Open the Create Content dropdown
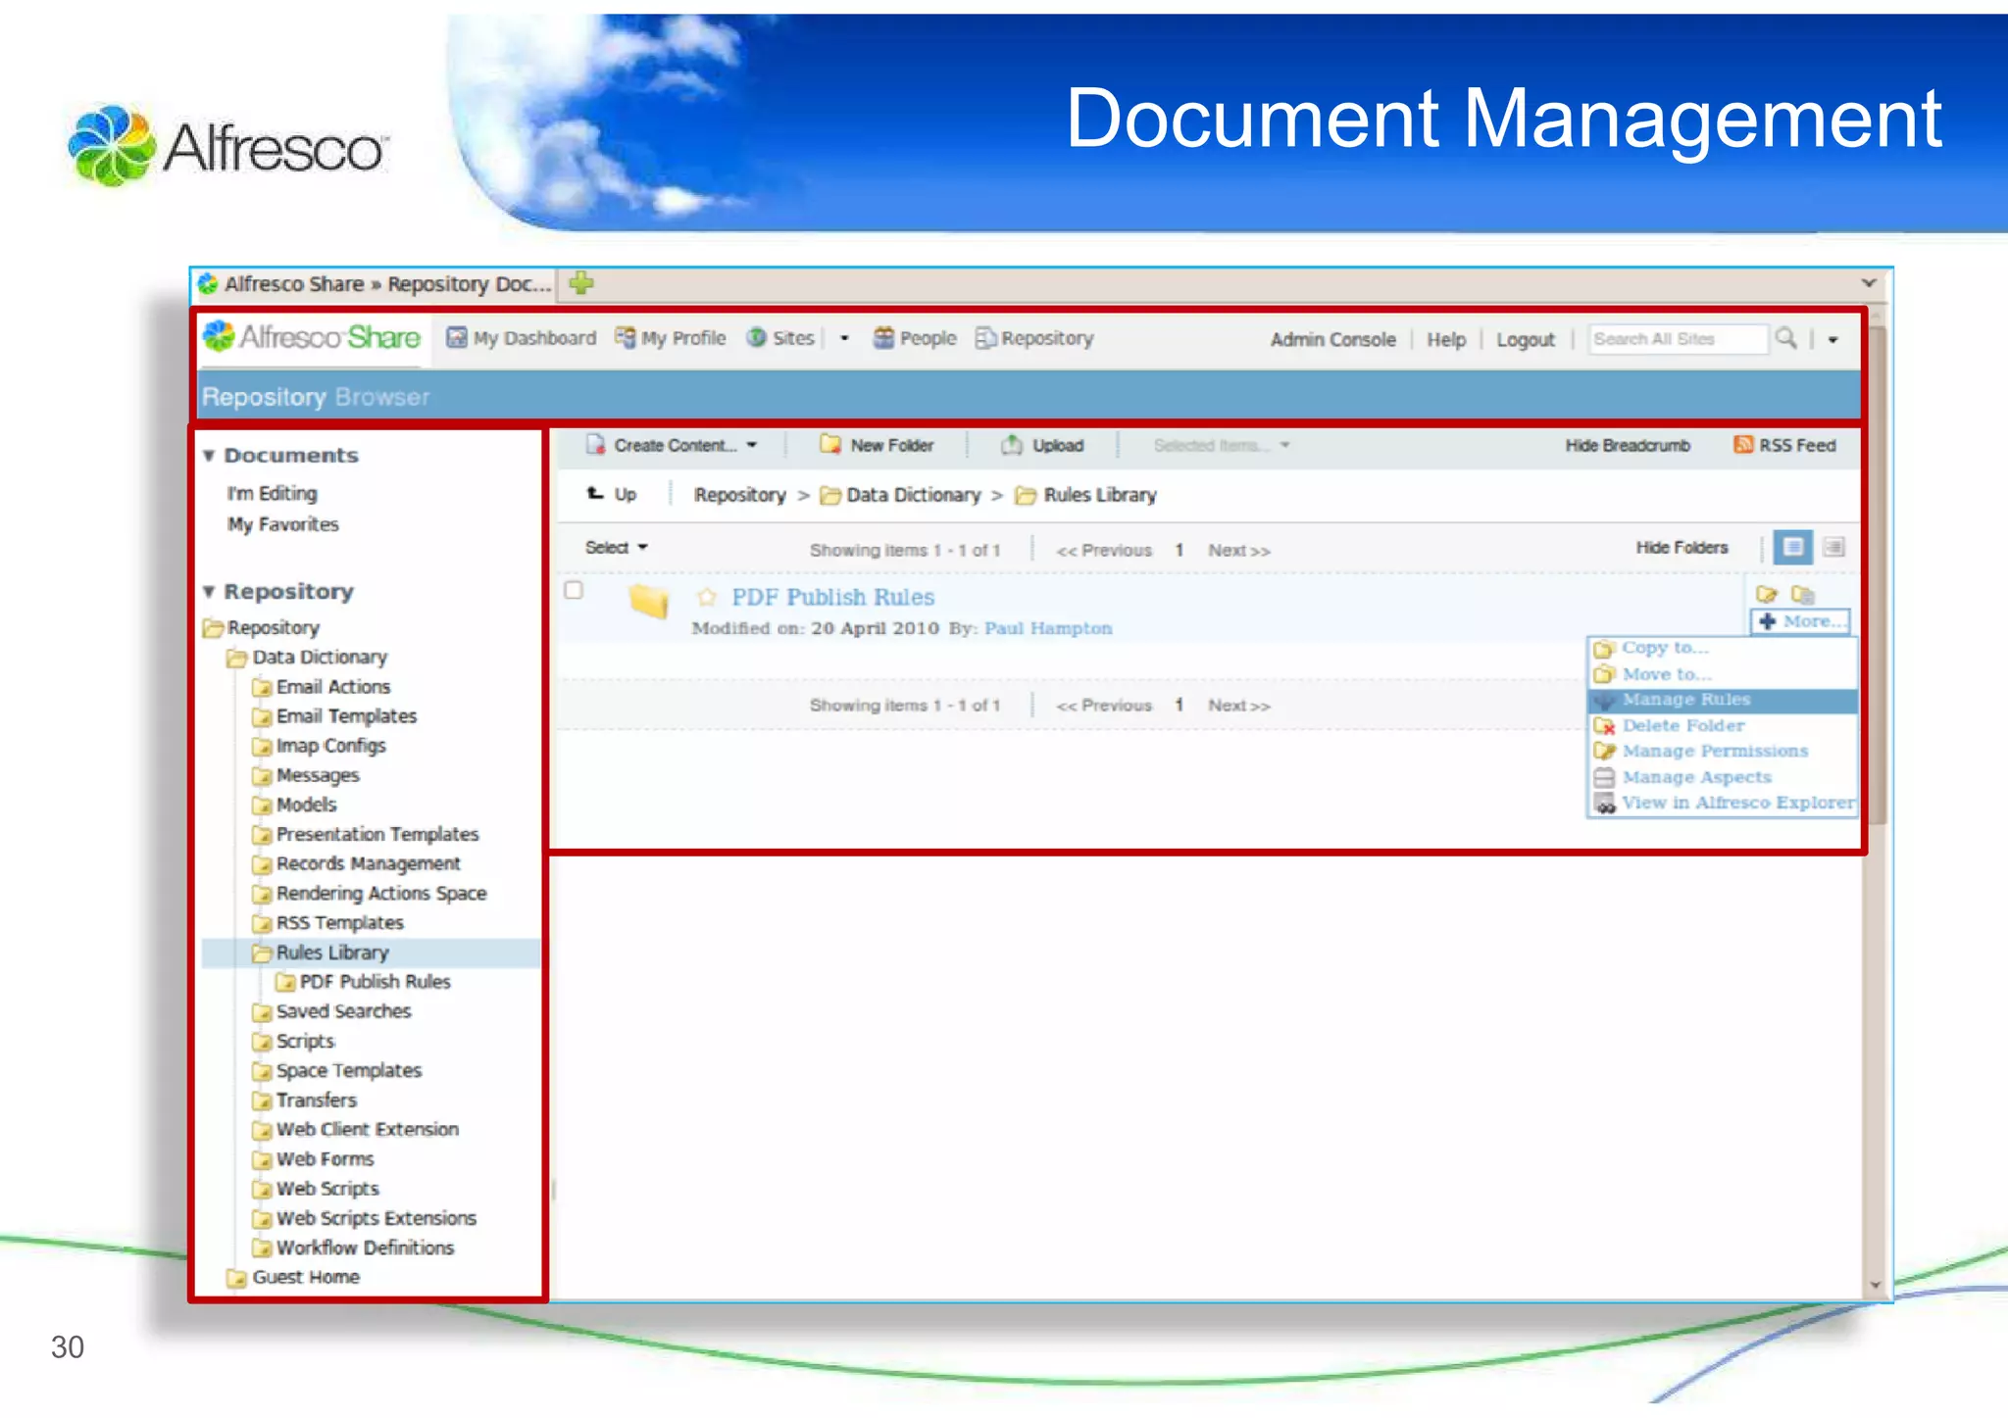This screenshot has height=1418, width=2008. point(672,445)
